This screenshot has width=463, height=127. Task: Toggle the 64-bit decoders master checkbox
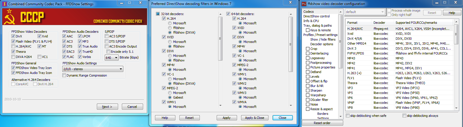pyautogui.click(x=228, y=14)
